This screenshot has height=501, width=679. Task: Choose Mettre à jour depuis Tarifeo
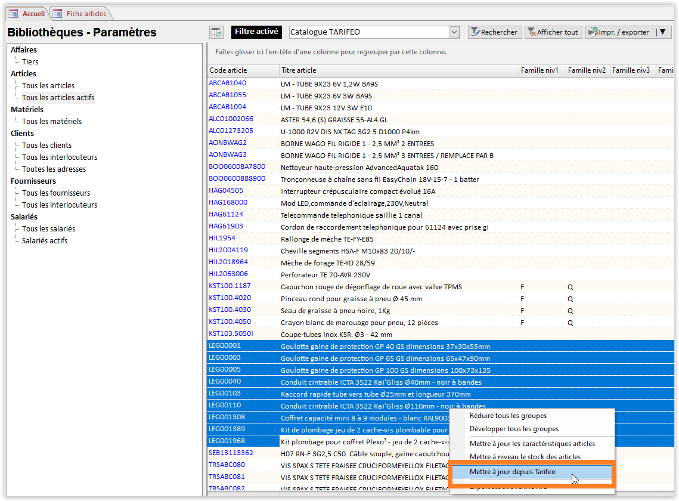pos(513,471)
